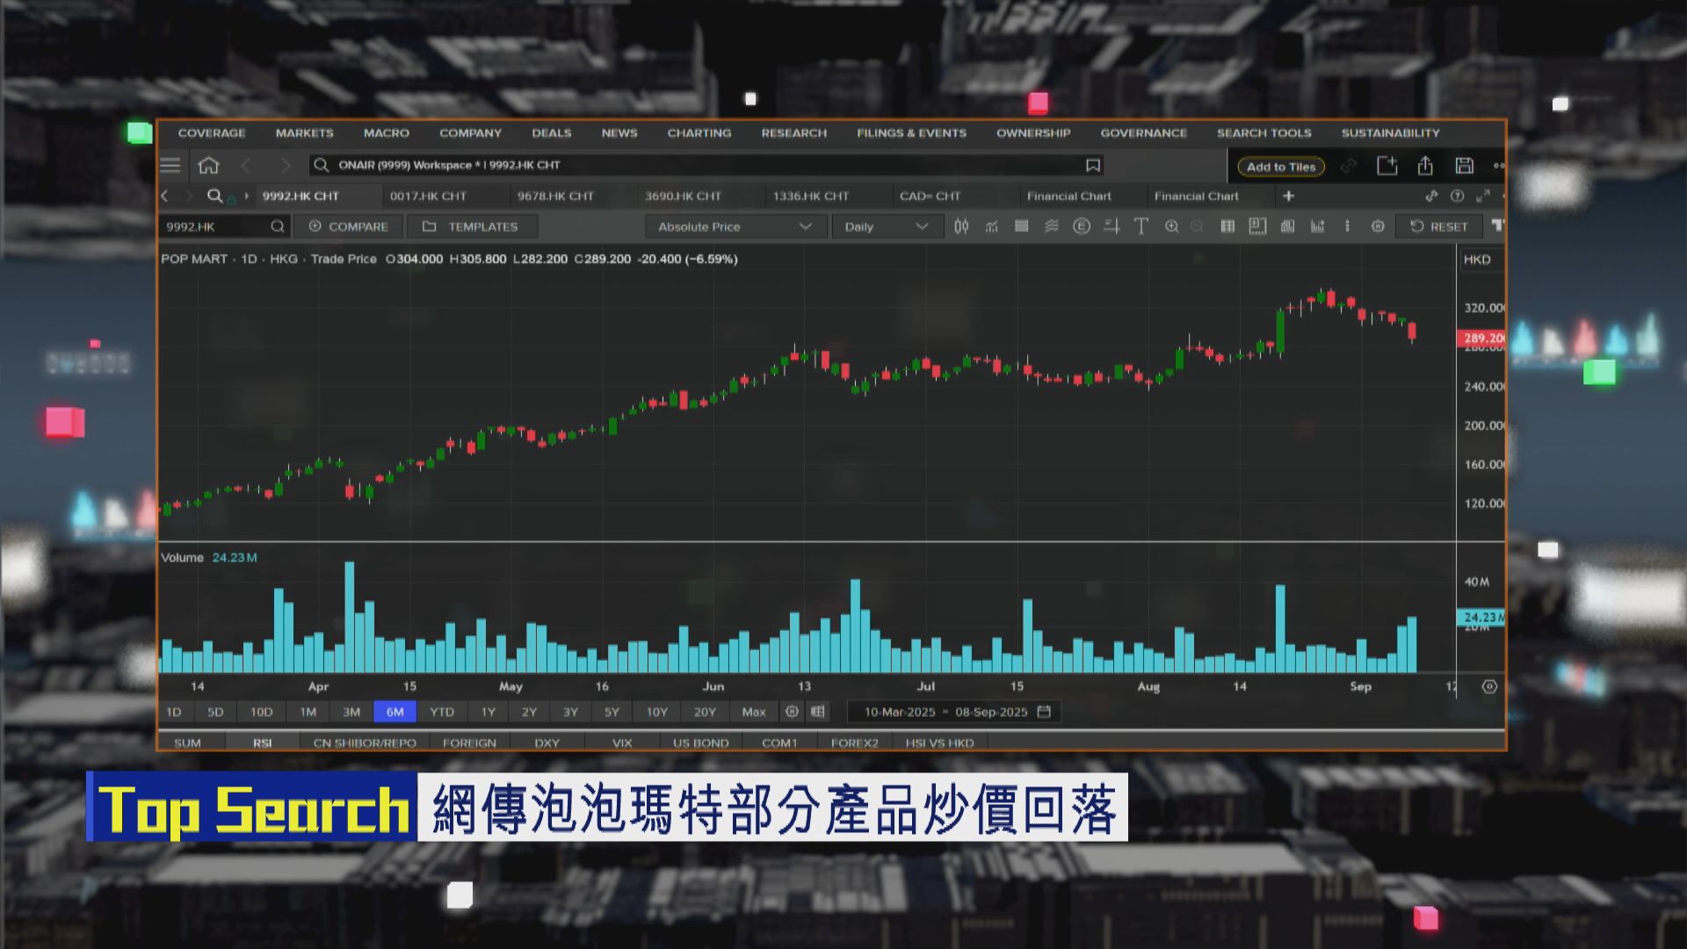Viewport: 1687px width, 949px height.
Task: Select the 1Y period button
Action: pyautogui.click(x=488, y=712)
